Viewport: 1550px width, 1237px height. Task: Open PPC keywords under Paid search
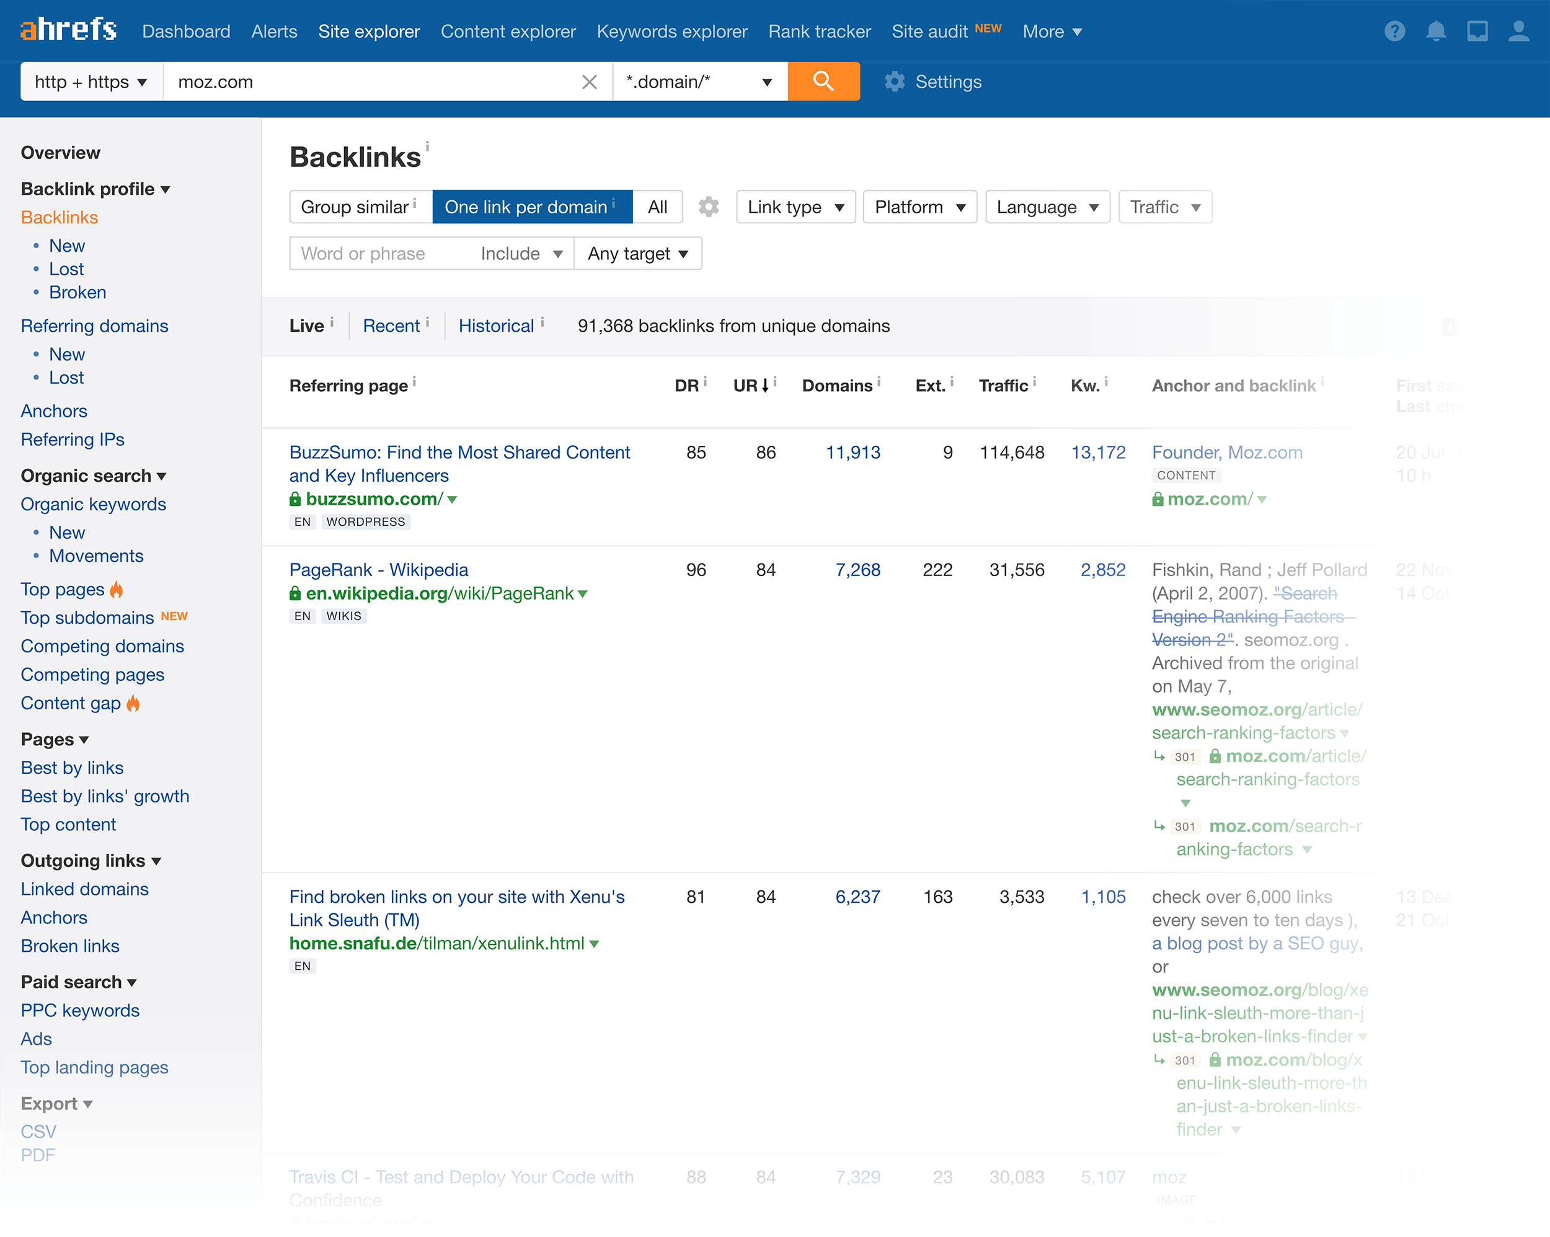pos(80,1011)
